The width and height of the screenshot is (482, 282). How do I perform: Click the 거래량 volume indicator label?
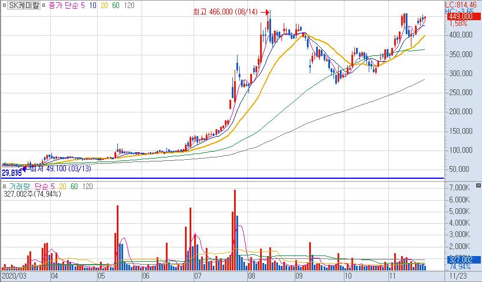coord(20,186)
